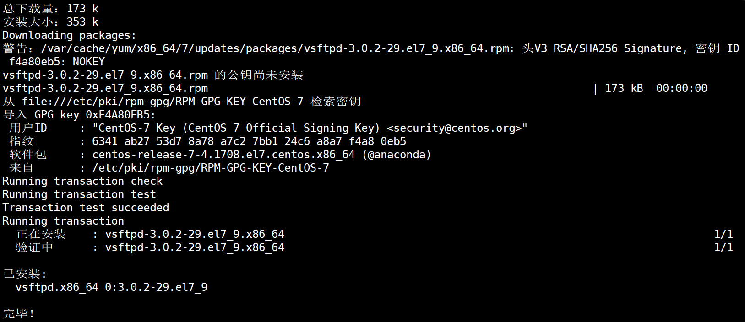Click the "Running transaction test" line
Image resolution: width=745 pixels, height=322 pixels.
coord(79,194)
